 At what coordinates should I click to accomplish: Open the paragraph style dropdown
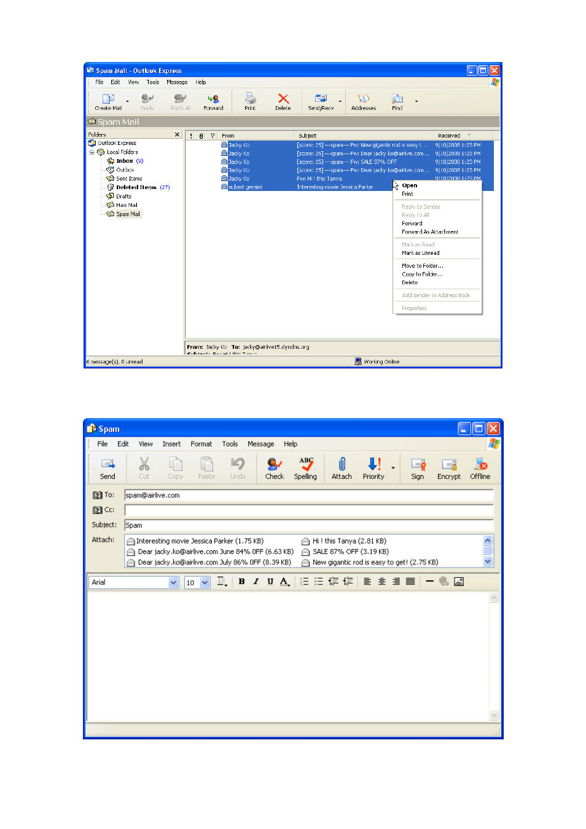[222, 582]
